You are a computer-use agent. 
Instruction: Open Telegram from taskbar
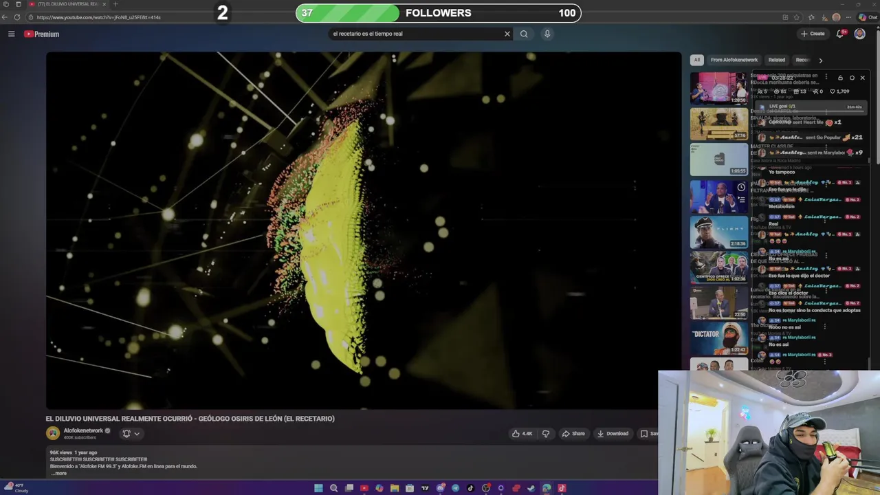455,488
